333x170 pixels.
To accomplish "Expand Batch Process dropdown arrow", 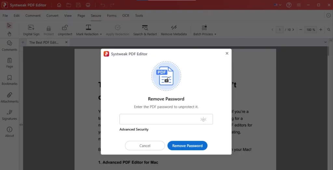I will pos(215,34).
